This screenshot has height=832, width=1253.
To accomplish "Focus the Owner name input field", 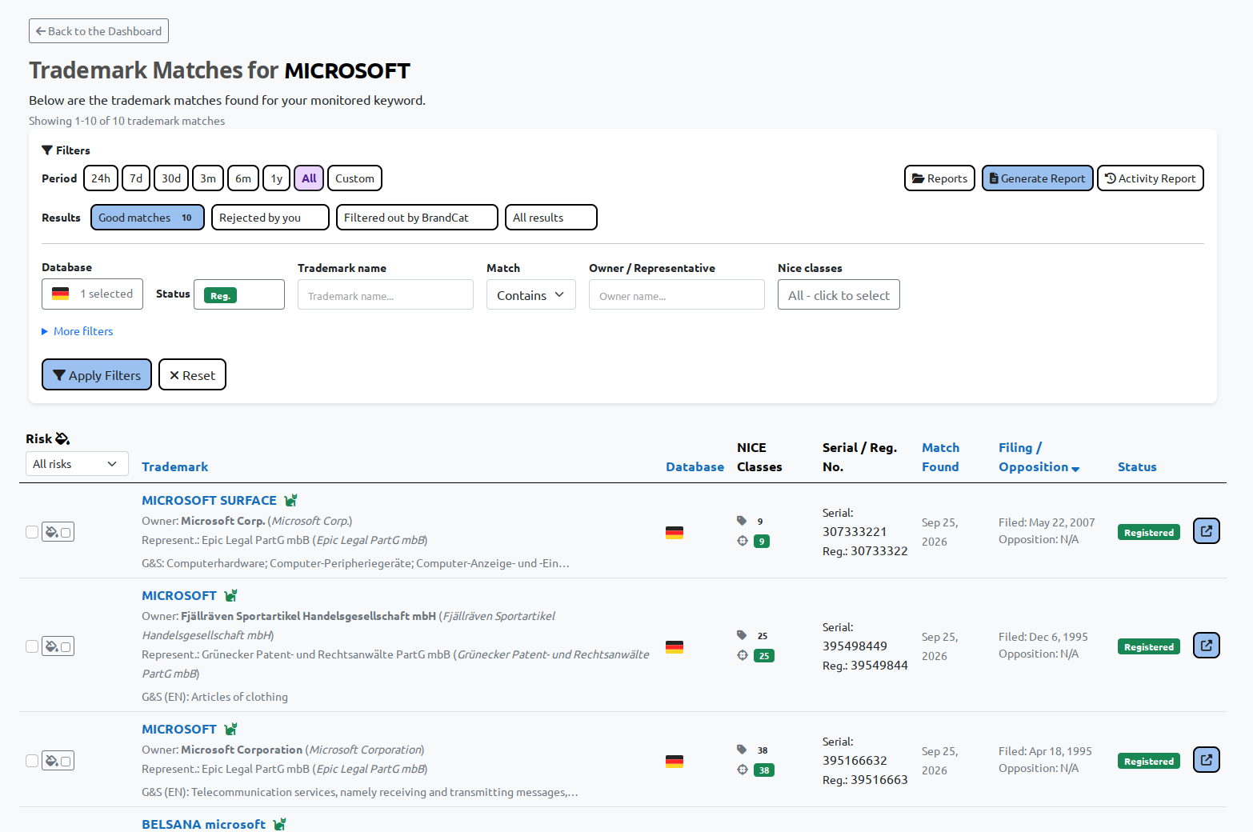I will point(677,294).
